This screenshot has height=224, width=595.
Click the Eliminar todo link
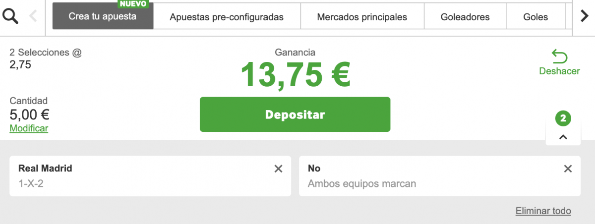pyautogui.click(x=543, y=211)
